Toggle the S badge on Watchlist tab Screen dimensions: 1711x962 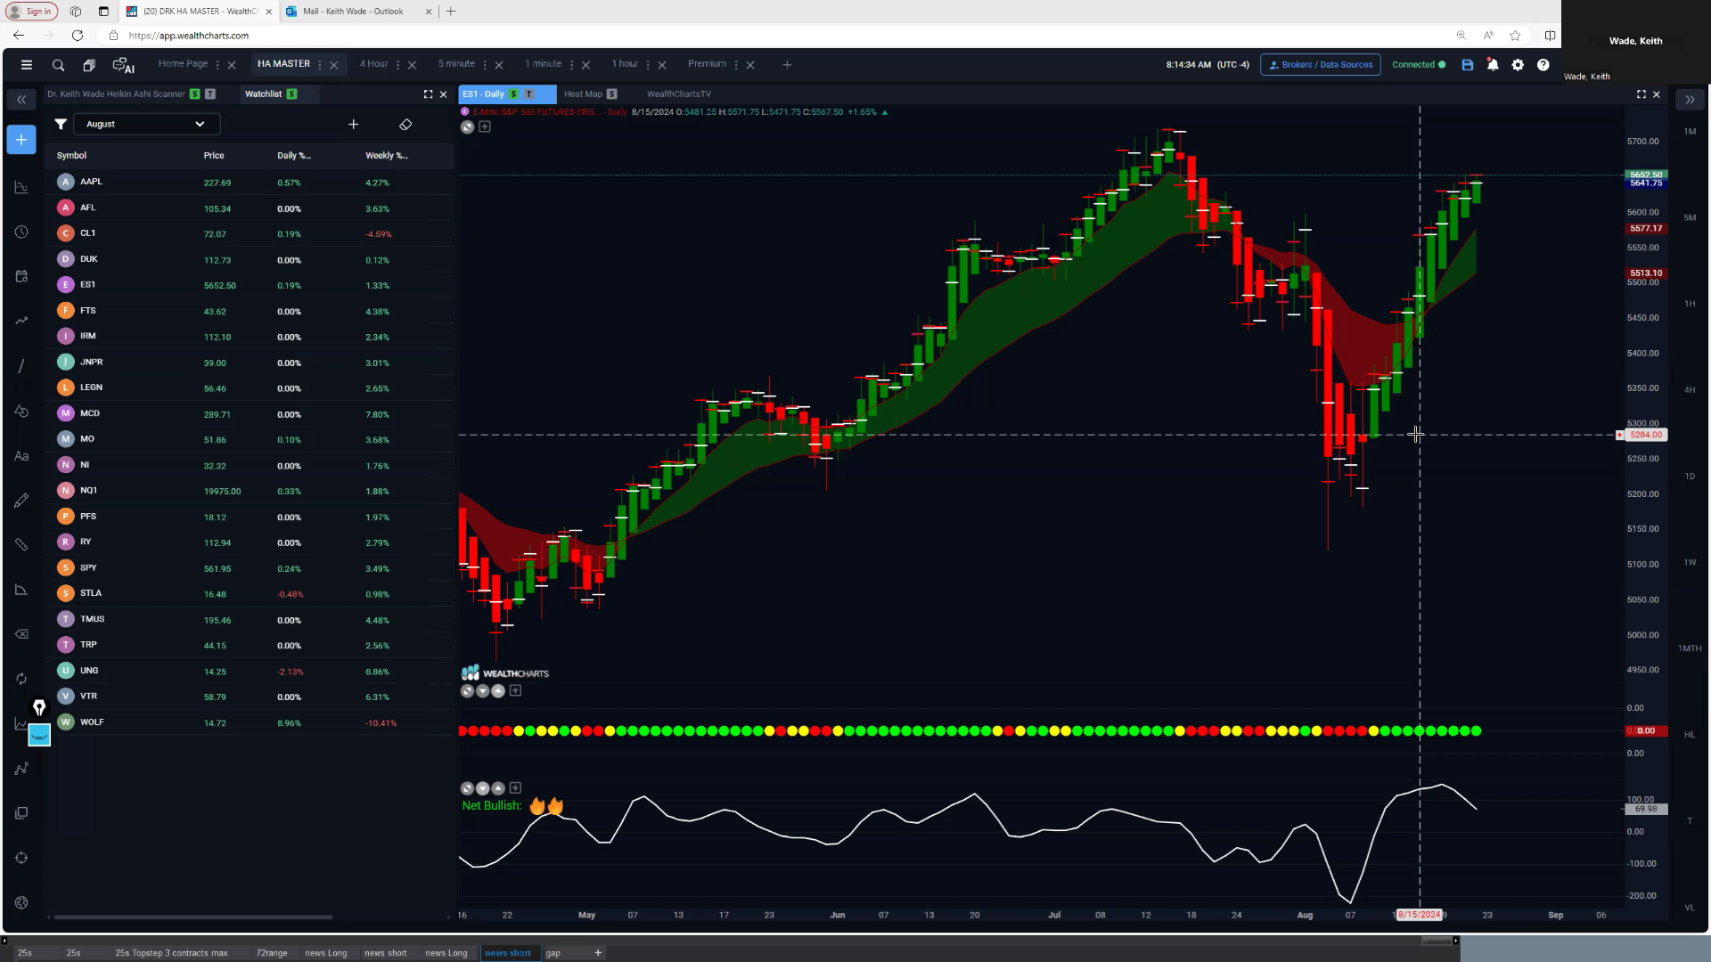[291, 94]
